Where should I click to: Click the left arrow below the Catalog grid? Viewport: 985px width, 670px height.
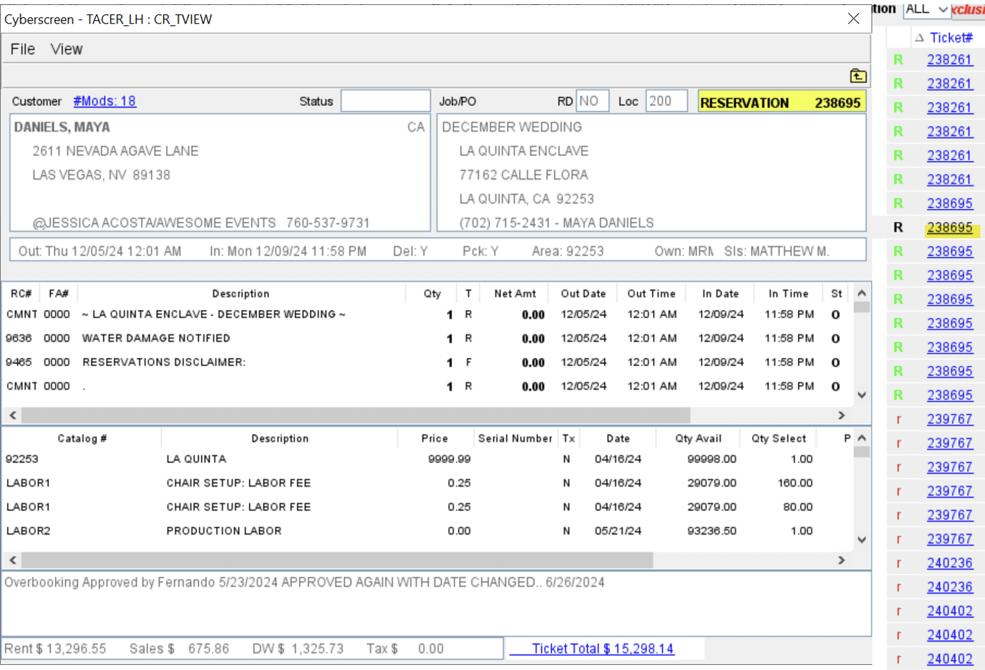click(13, 560)
